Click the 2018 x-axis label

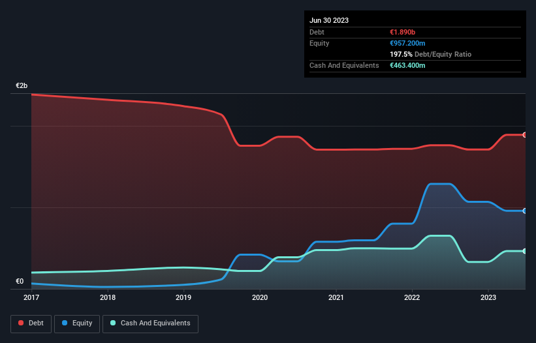click(108, 297)
